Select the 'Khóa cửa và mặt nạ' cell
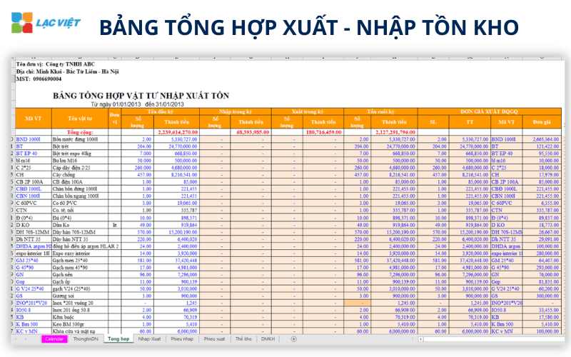 coord(80,331)
